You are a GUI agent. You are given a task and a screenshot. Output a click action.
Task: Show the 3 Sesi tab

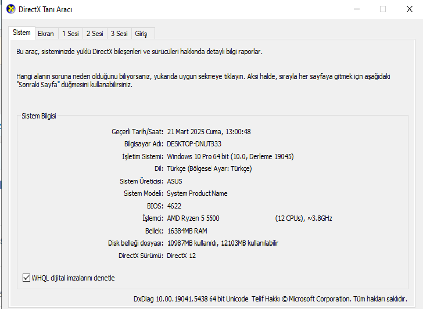(119, 34)
